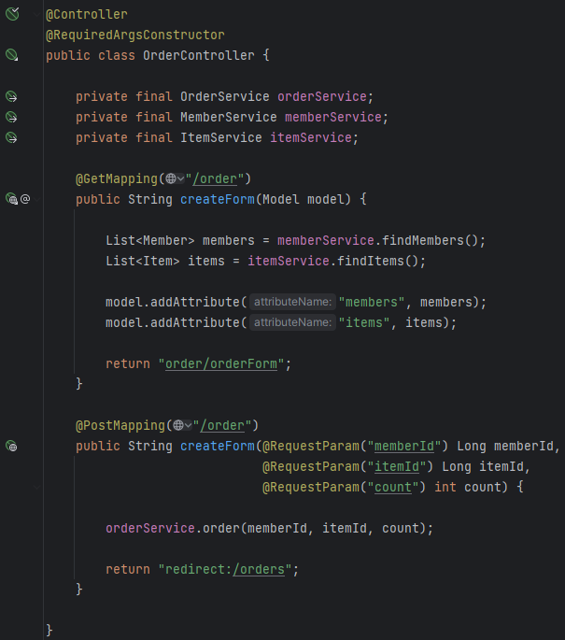Viewport: 565px width, 640px height.
Task: Click the MemberService type name
Action: (229, 117)
